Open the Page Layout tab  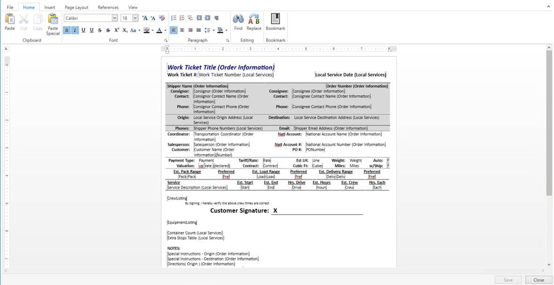tap(76, 7)
